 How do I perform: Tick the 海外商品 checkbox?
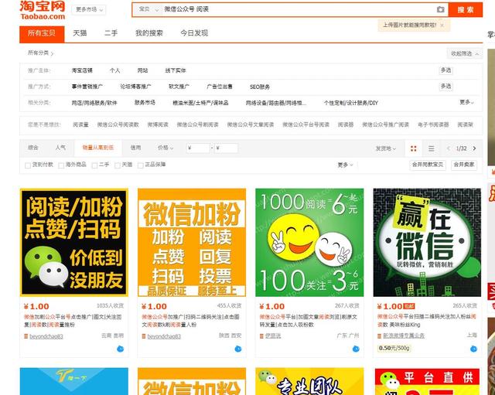coord(61,165)
